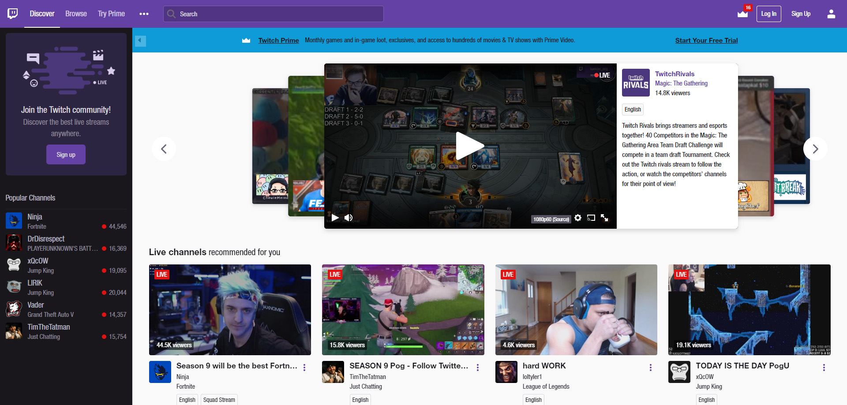Open video settings gear icon
The height and width of the screenshot is (405, 847).
coord(577,218)
